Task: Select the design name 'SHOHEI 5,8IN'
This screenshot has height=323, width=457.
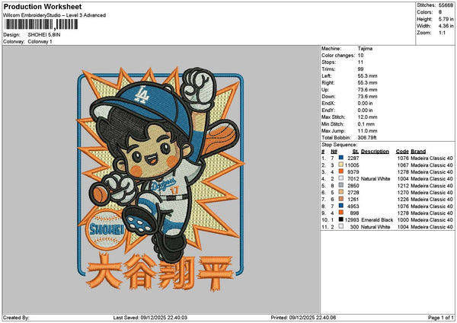Action: coord(44,35)
